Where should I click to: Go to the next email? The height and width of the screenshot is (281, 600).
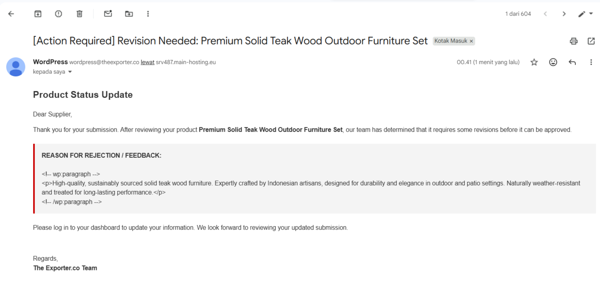[x=564, y=14]
